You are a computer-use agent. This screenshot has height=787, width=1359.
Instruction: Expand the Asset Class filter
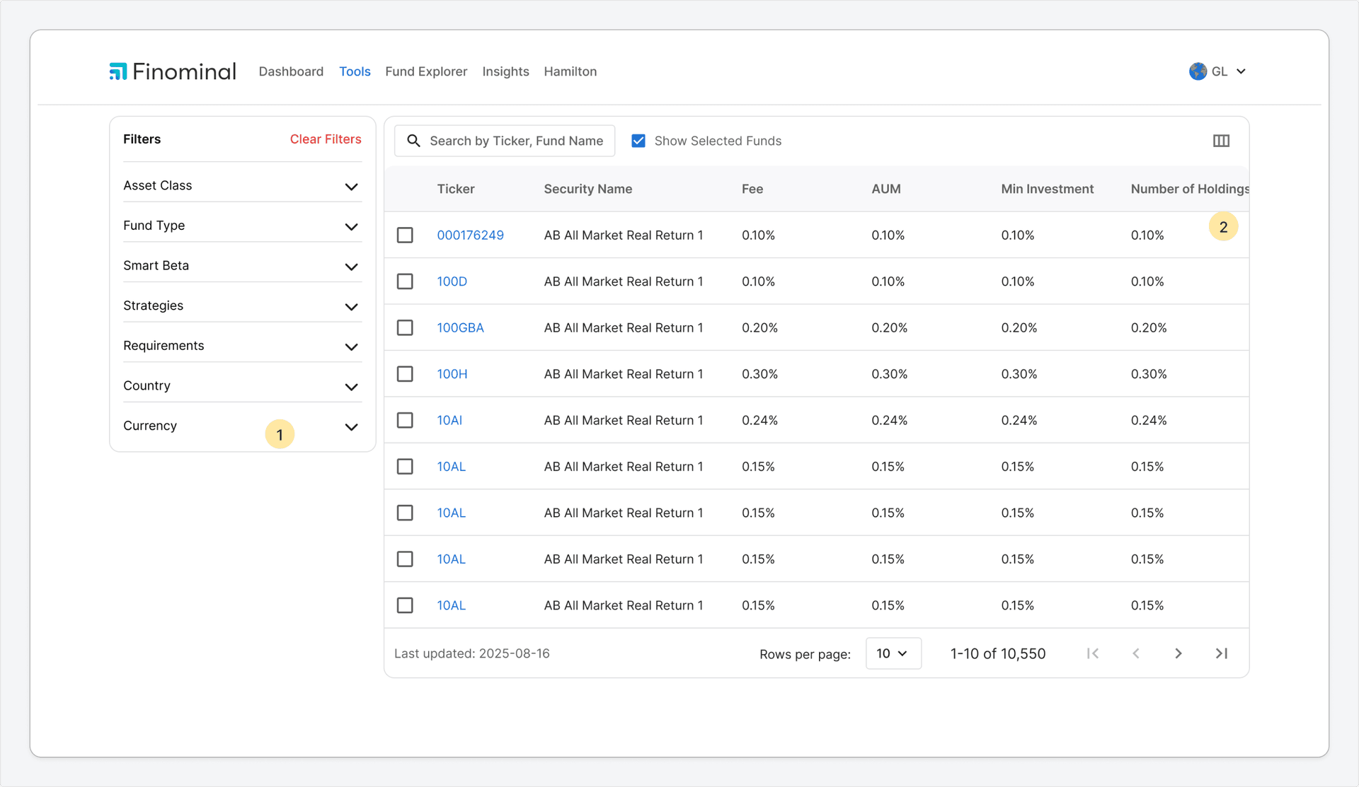[242, 185]
